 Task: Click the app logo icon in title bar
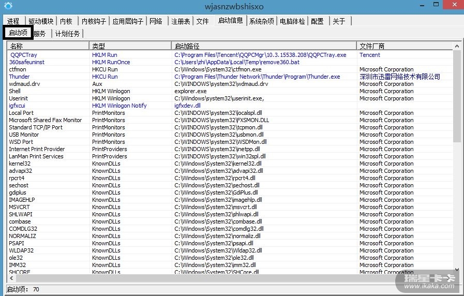click(7, 6)
